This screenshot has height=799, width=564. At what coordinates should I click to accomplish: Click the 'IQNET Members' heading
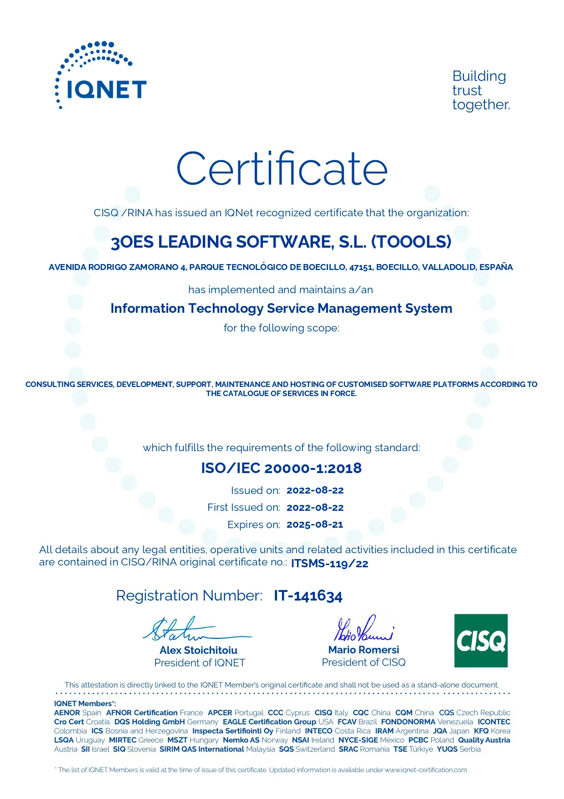[x=84, y=703]
